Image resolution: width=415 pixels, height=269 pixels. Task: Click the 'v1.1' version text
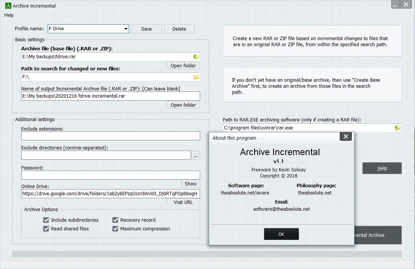coord(278,161)
